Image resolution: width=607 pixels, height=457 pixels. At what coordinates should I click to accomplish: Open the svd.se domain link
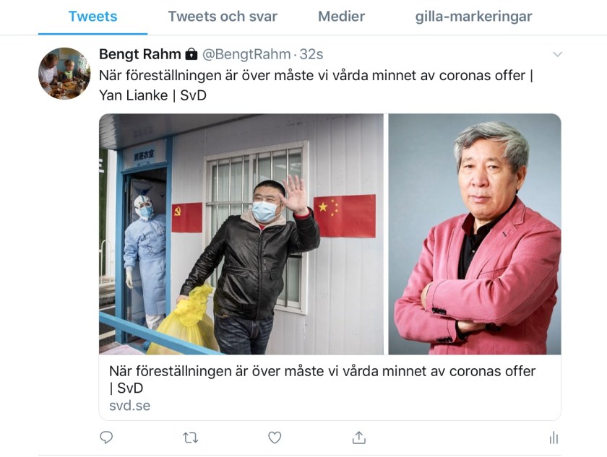pyautogui.click(x=129, y=406)
